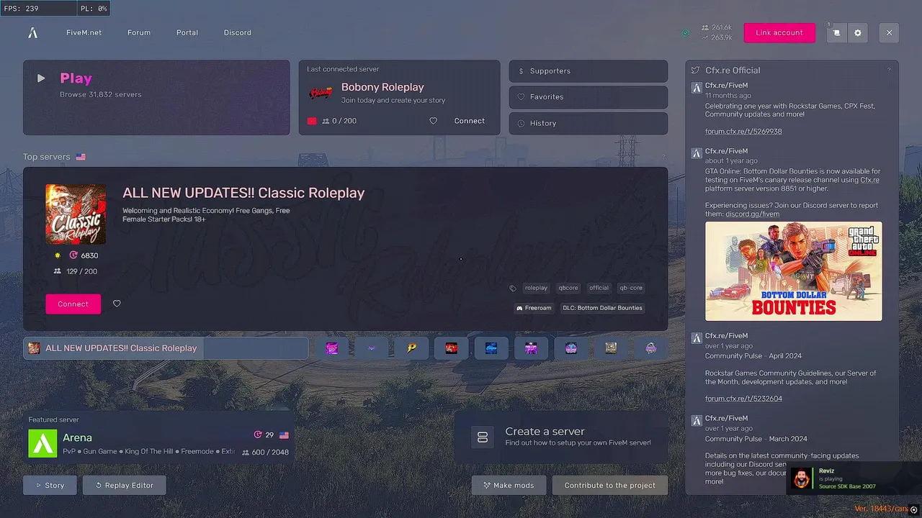Viewport: 922px width, 518px height.
Task: Click the Reviz avatar in the notification
Action: pos(801,478)
